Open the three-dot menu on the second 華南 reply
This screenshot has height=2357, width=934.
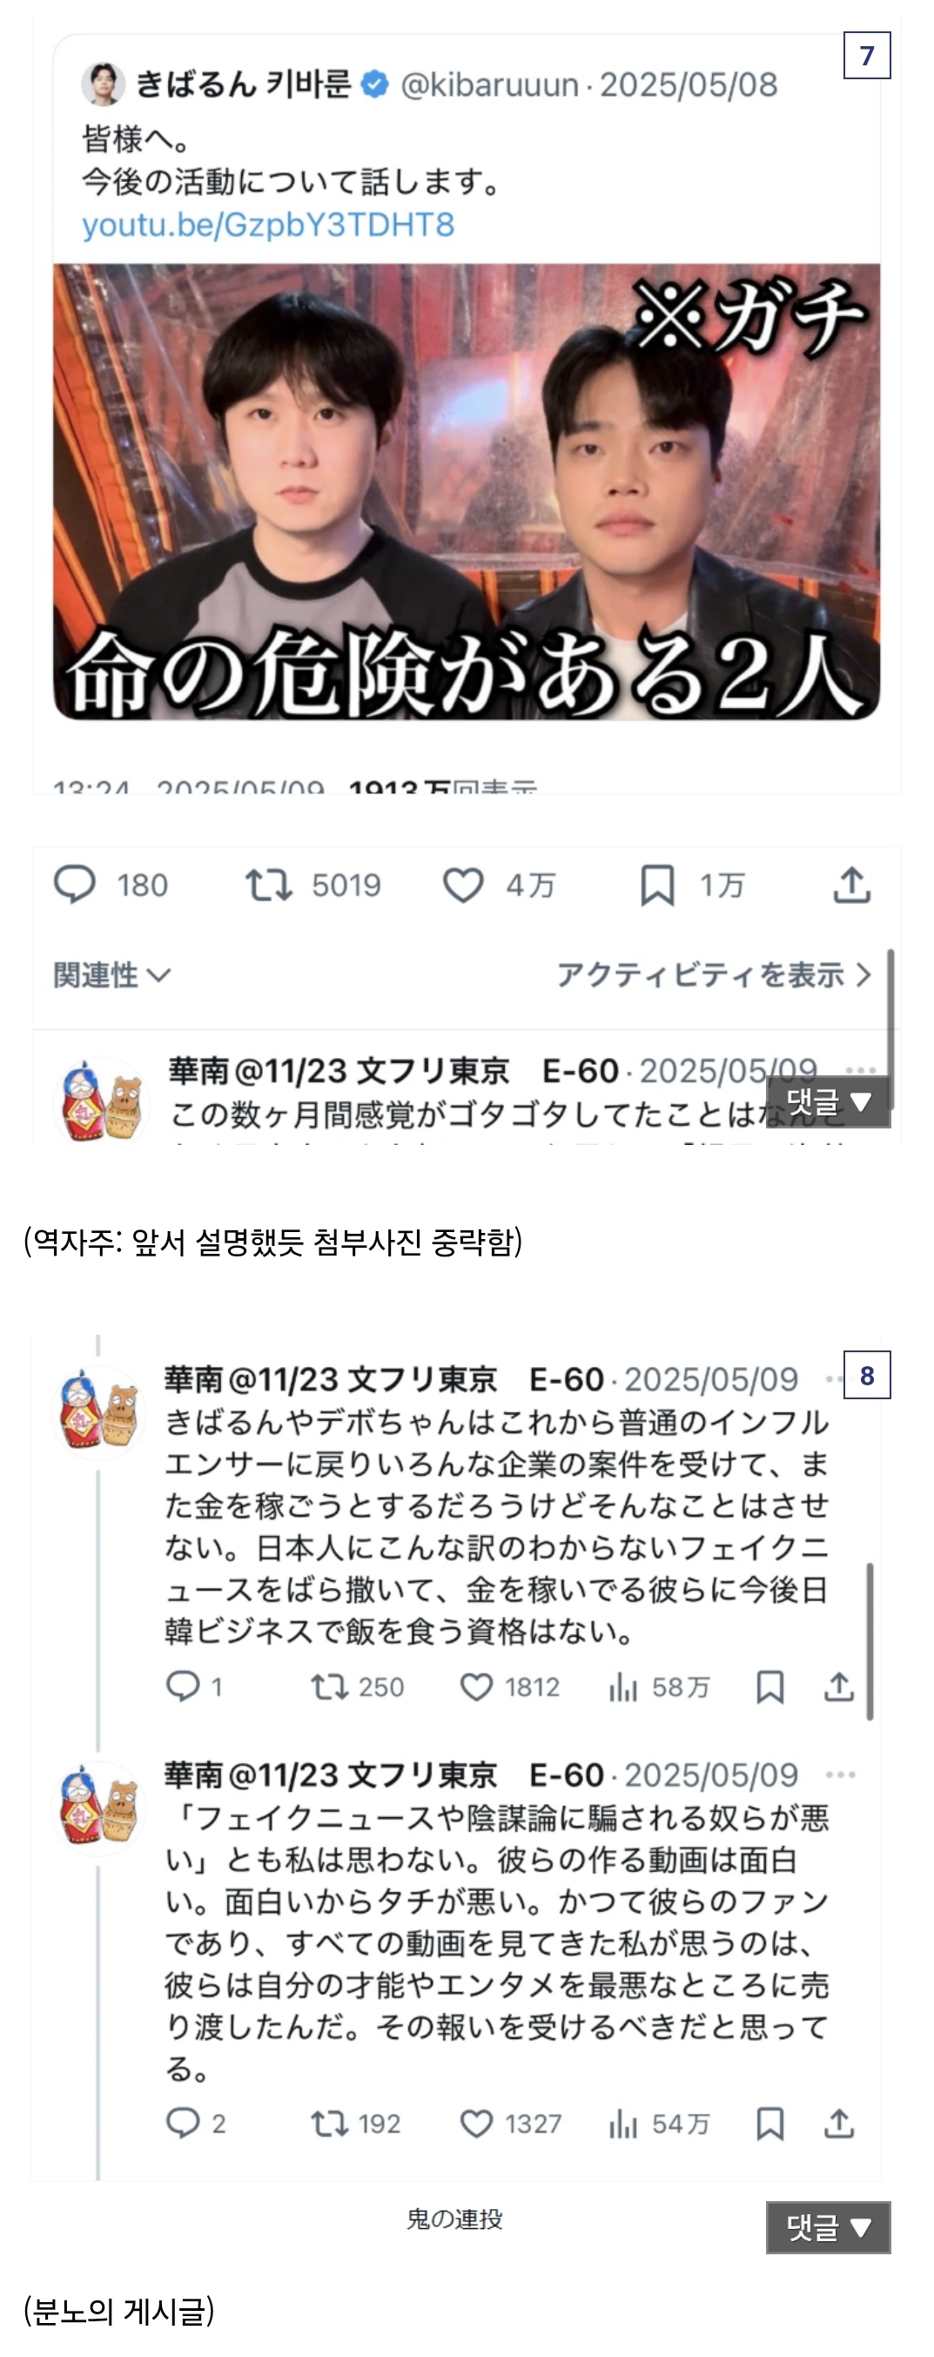coord(841,1774)
